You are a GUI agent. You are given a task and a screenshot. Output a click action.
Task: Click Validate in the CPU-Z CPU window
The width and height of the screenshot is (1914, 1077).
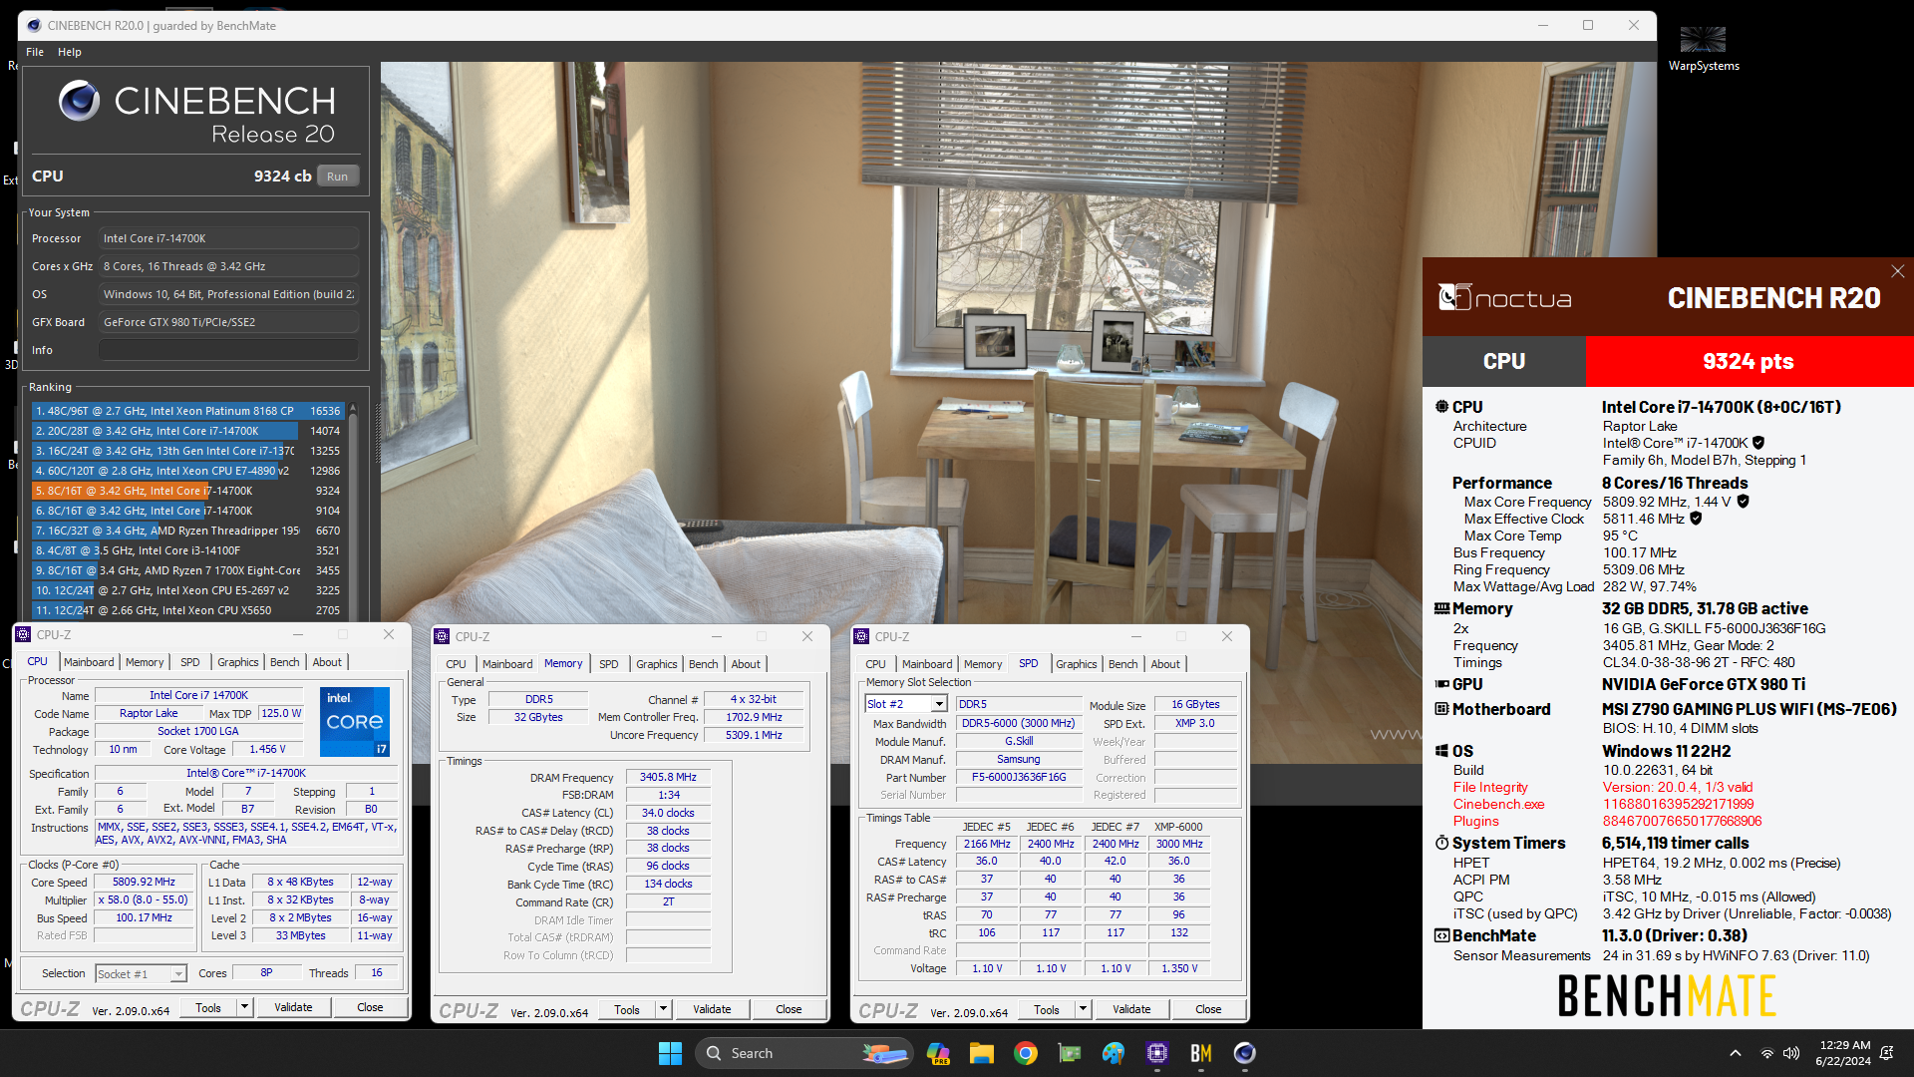click(293, 1007)
